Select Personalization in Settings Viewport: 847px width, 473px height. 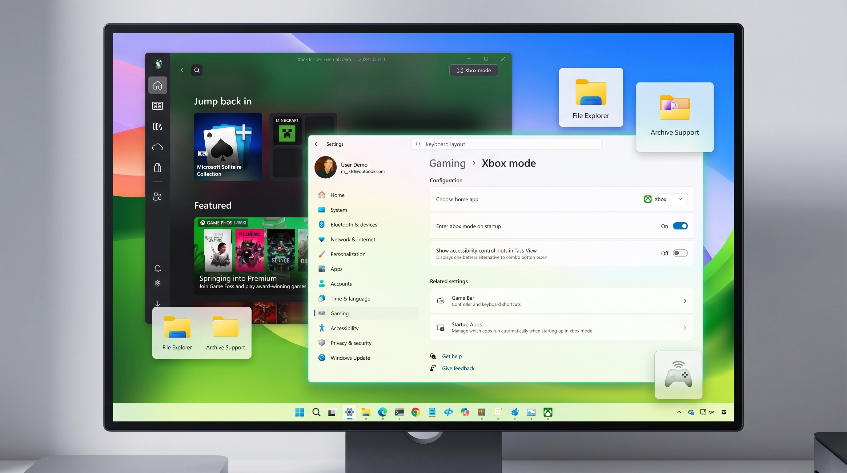pyautogui.click(x=366, y=254)
